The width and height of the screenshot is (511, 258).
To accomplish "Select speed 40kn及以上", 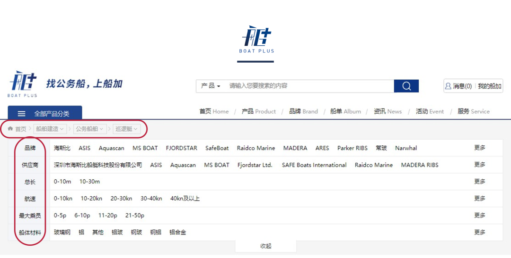I will pos(185,199).
